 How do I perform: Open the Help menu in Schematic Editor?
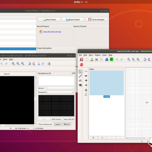point(110,55)
